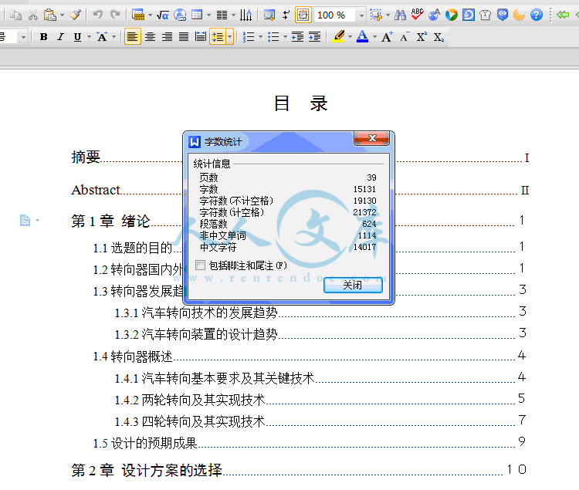Image resolution: width=579 pixels, height=490 pixels.
Task: Click the 100 % zoom field
Action: [x=336, y=15]
